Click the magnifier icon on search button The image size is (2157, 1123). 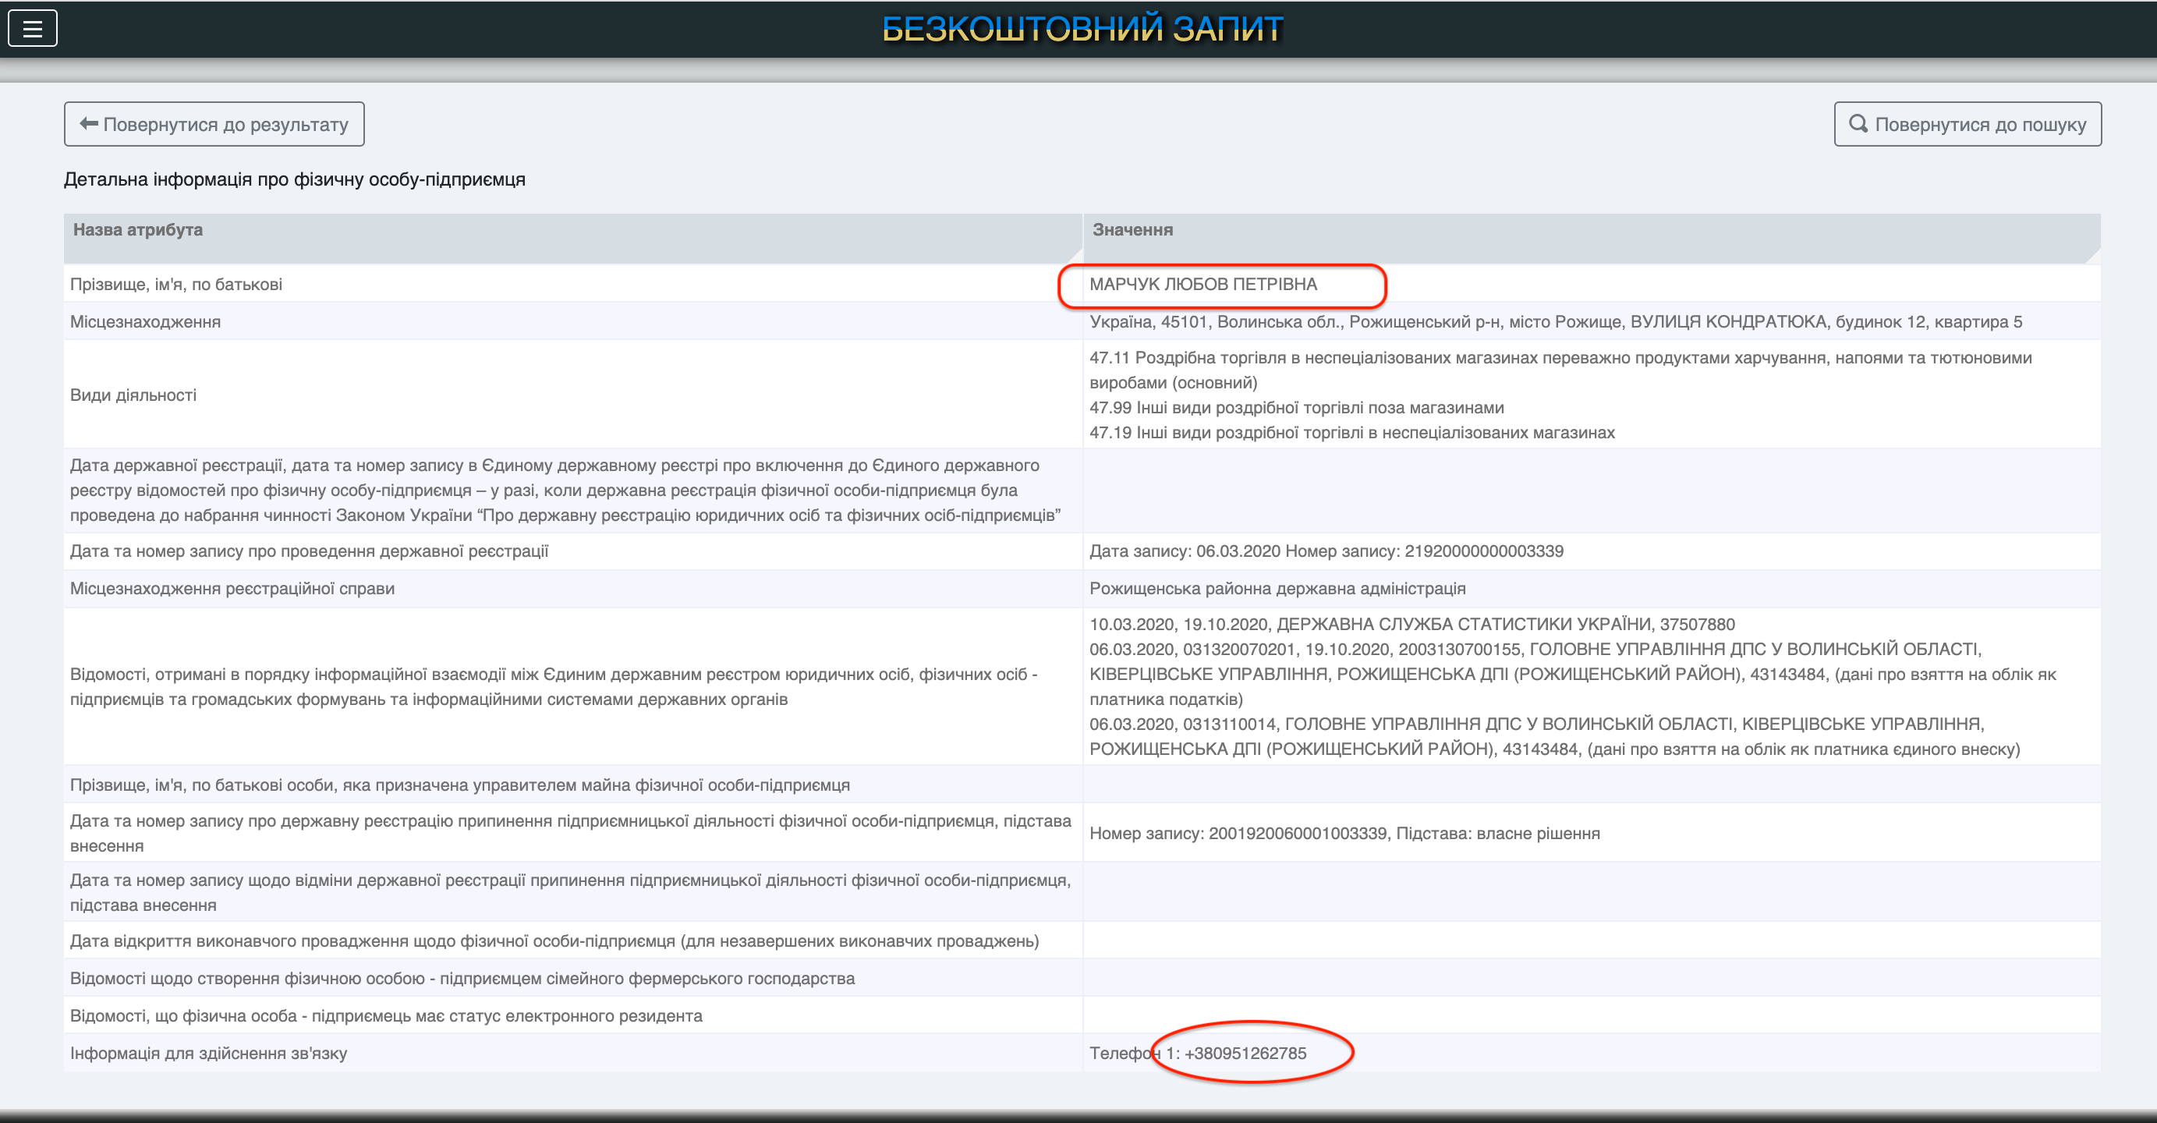point(1858,124)
